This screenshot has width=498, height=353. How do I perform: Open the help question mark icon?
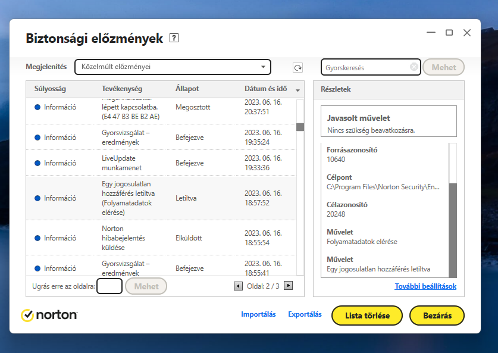click(174, 38)
